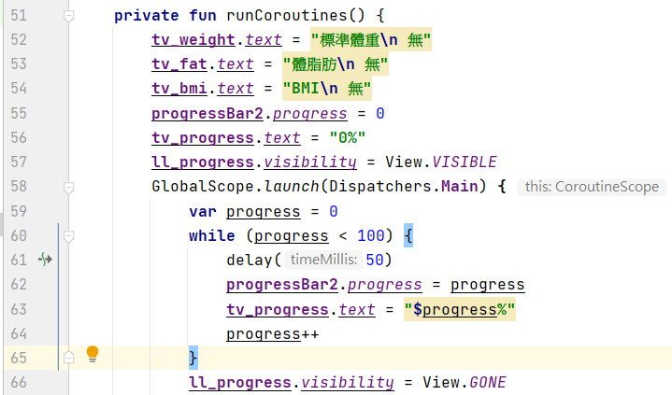Click progressBar2 on line 55
Screen dimensions: 672x395
(207, 114)
